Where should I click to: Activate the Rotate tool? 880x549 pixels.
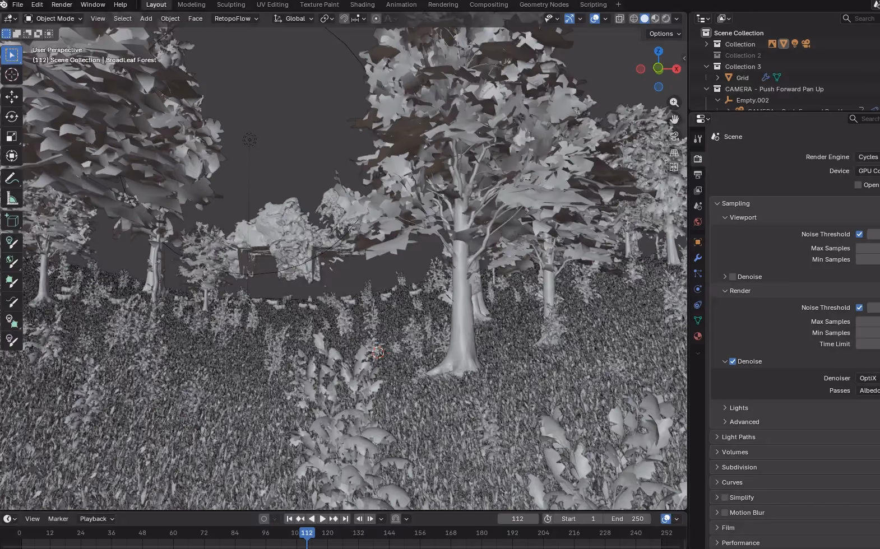click(12, 117)
